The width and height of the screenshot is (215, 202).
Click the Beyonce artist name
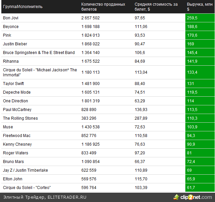click(11, 27)
